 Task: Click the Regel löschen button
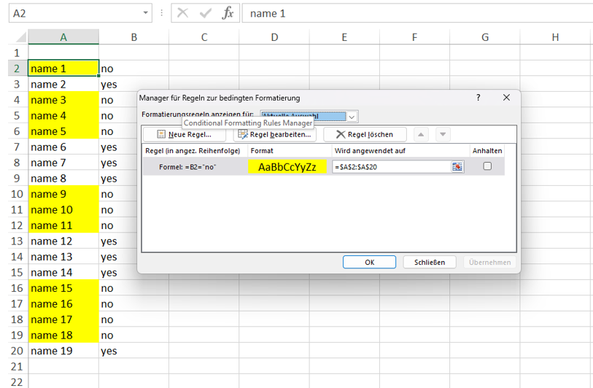point(365,135)
